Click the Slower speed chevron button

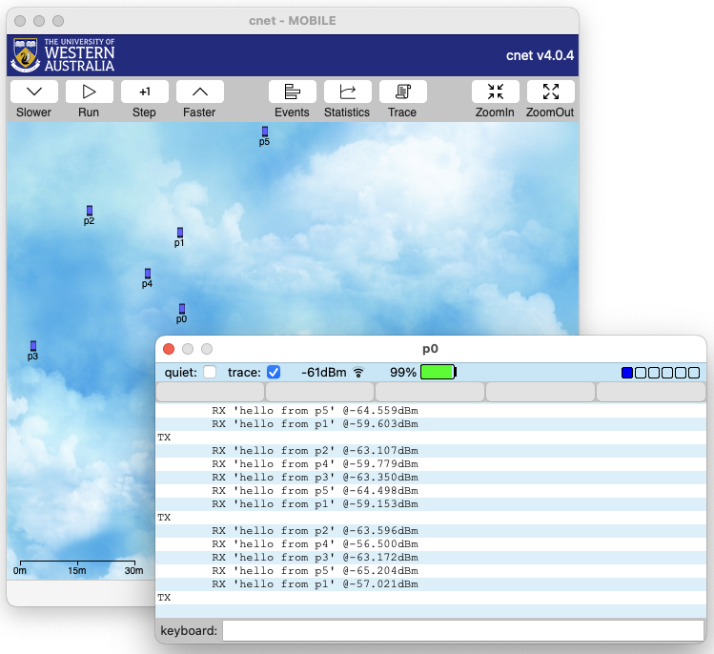(x=34, y=92)
